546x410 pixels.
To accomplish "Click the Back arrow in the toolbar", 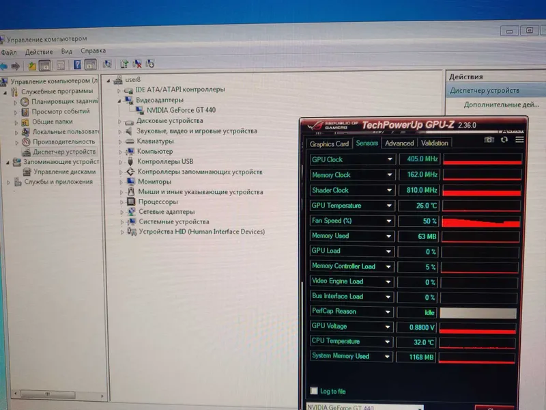I will pyautogui.click(x=4, y=66).
